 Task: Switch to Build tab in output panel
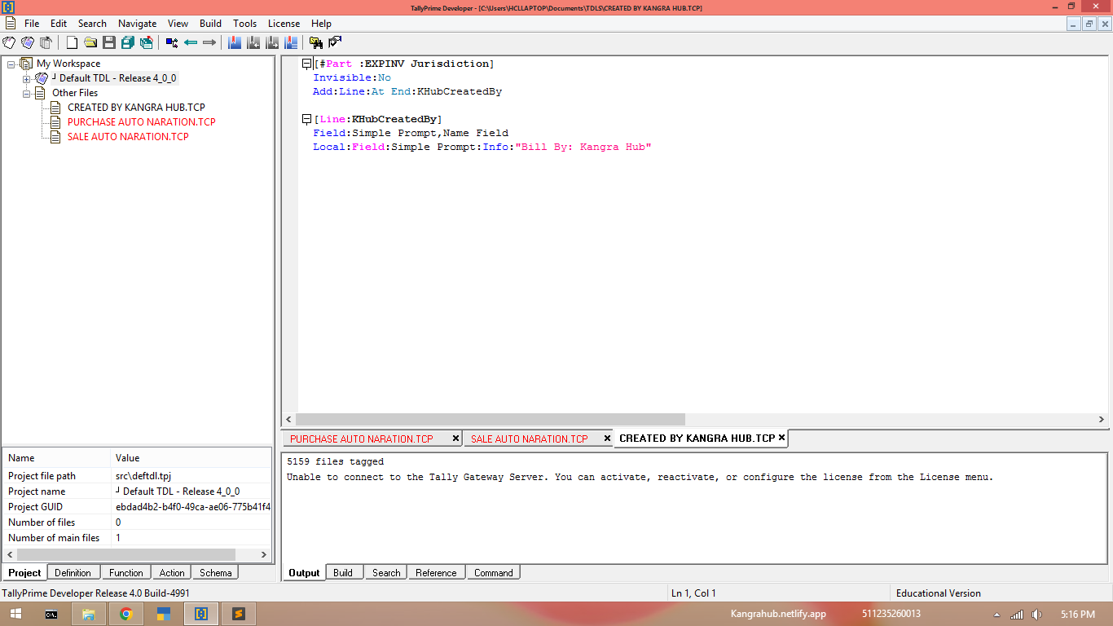(x=343, y=573)
